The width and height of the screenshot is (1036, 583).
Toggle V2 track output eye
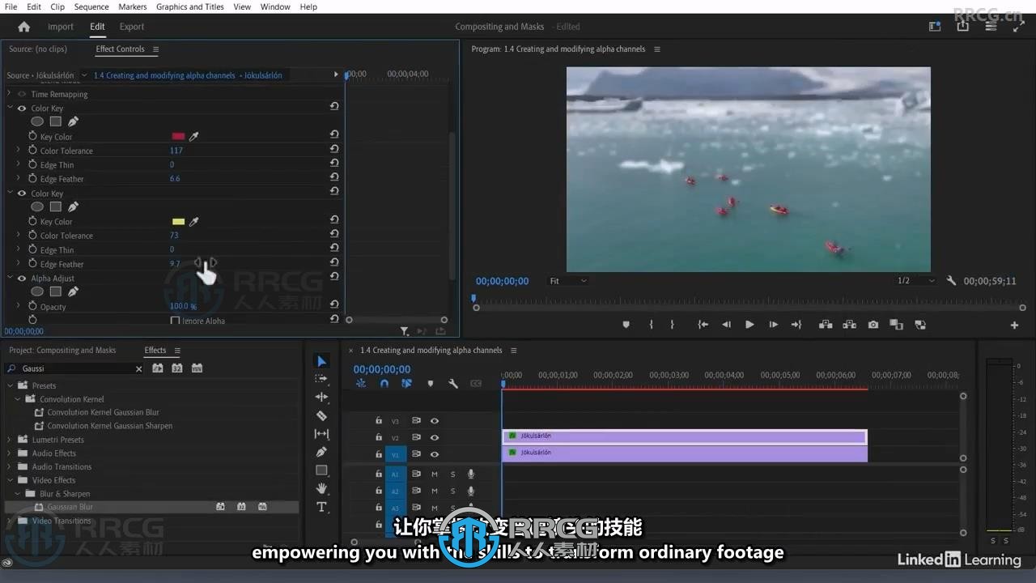pyautogui.click(x=435, y=437)
